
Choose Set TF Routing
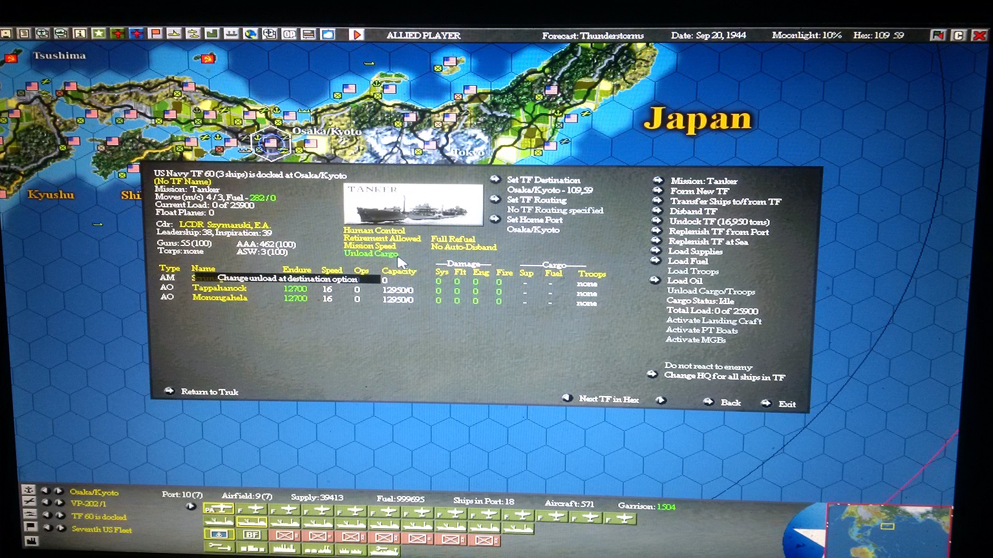coord(537,200)
